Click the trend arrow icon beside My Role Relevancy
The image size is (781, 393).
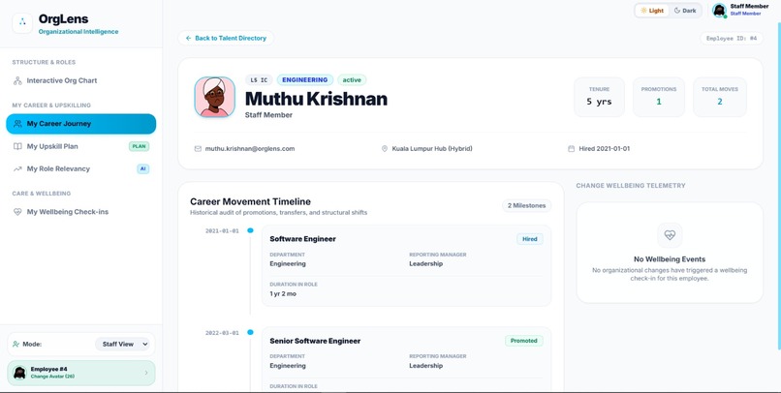(x=17, y=168)
